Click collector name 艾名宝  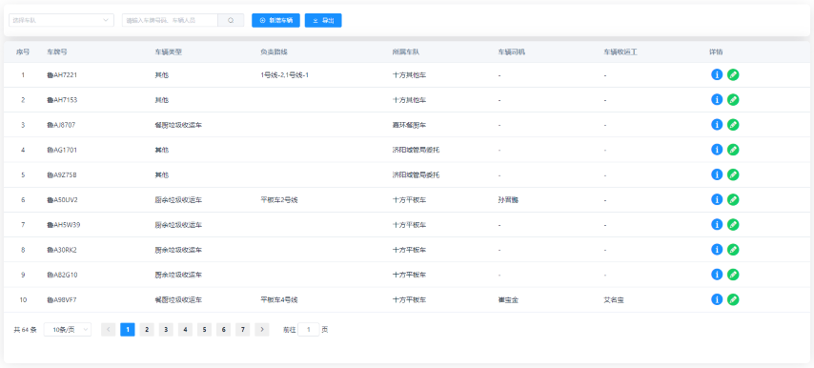click(x=614, y=300)
